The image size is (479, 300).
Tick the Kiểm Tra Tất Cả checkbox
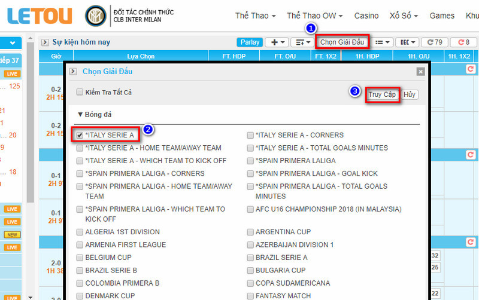(x=80, y=93)
